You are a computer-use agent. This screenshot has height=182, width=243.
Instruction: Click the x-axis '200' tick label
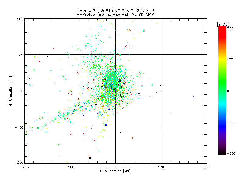tap(207, 167)
